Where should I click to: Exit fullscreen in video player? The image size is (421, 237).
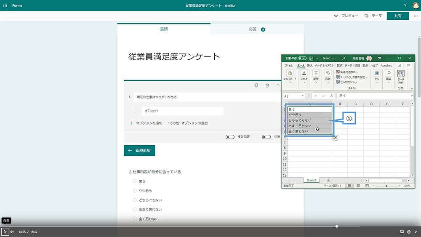416,232
